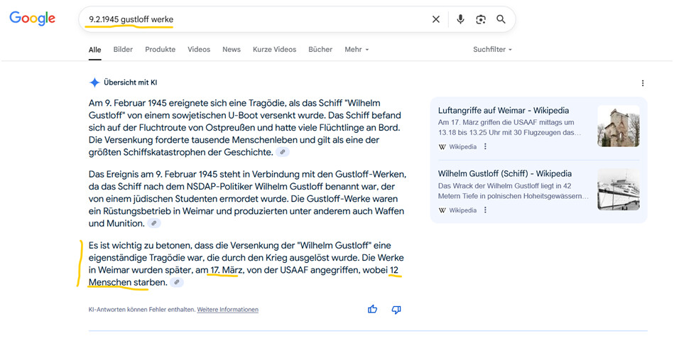Clear the search query with X
The width and height of the screenshot is (674, 341).
(436, 19)
